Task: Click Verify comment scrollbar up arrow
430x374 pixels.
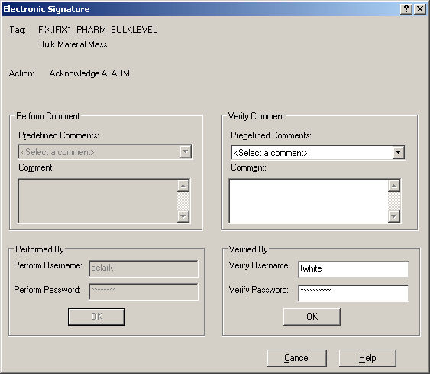Action: coord(394,186)
